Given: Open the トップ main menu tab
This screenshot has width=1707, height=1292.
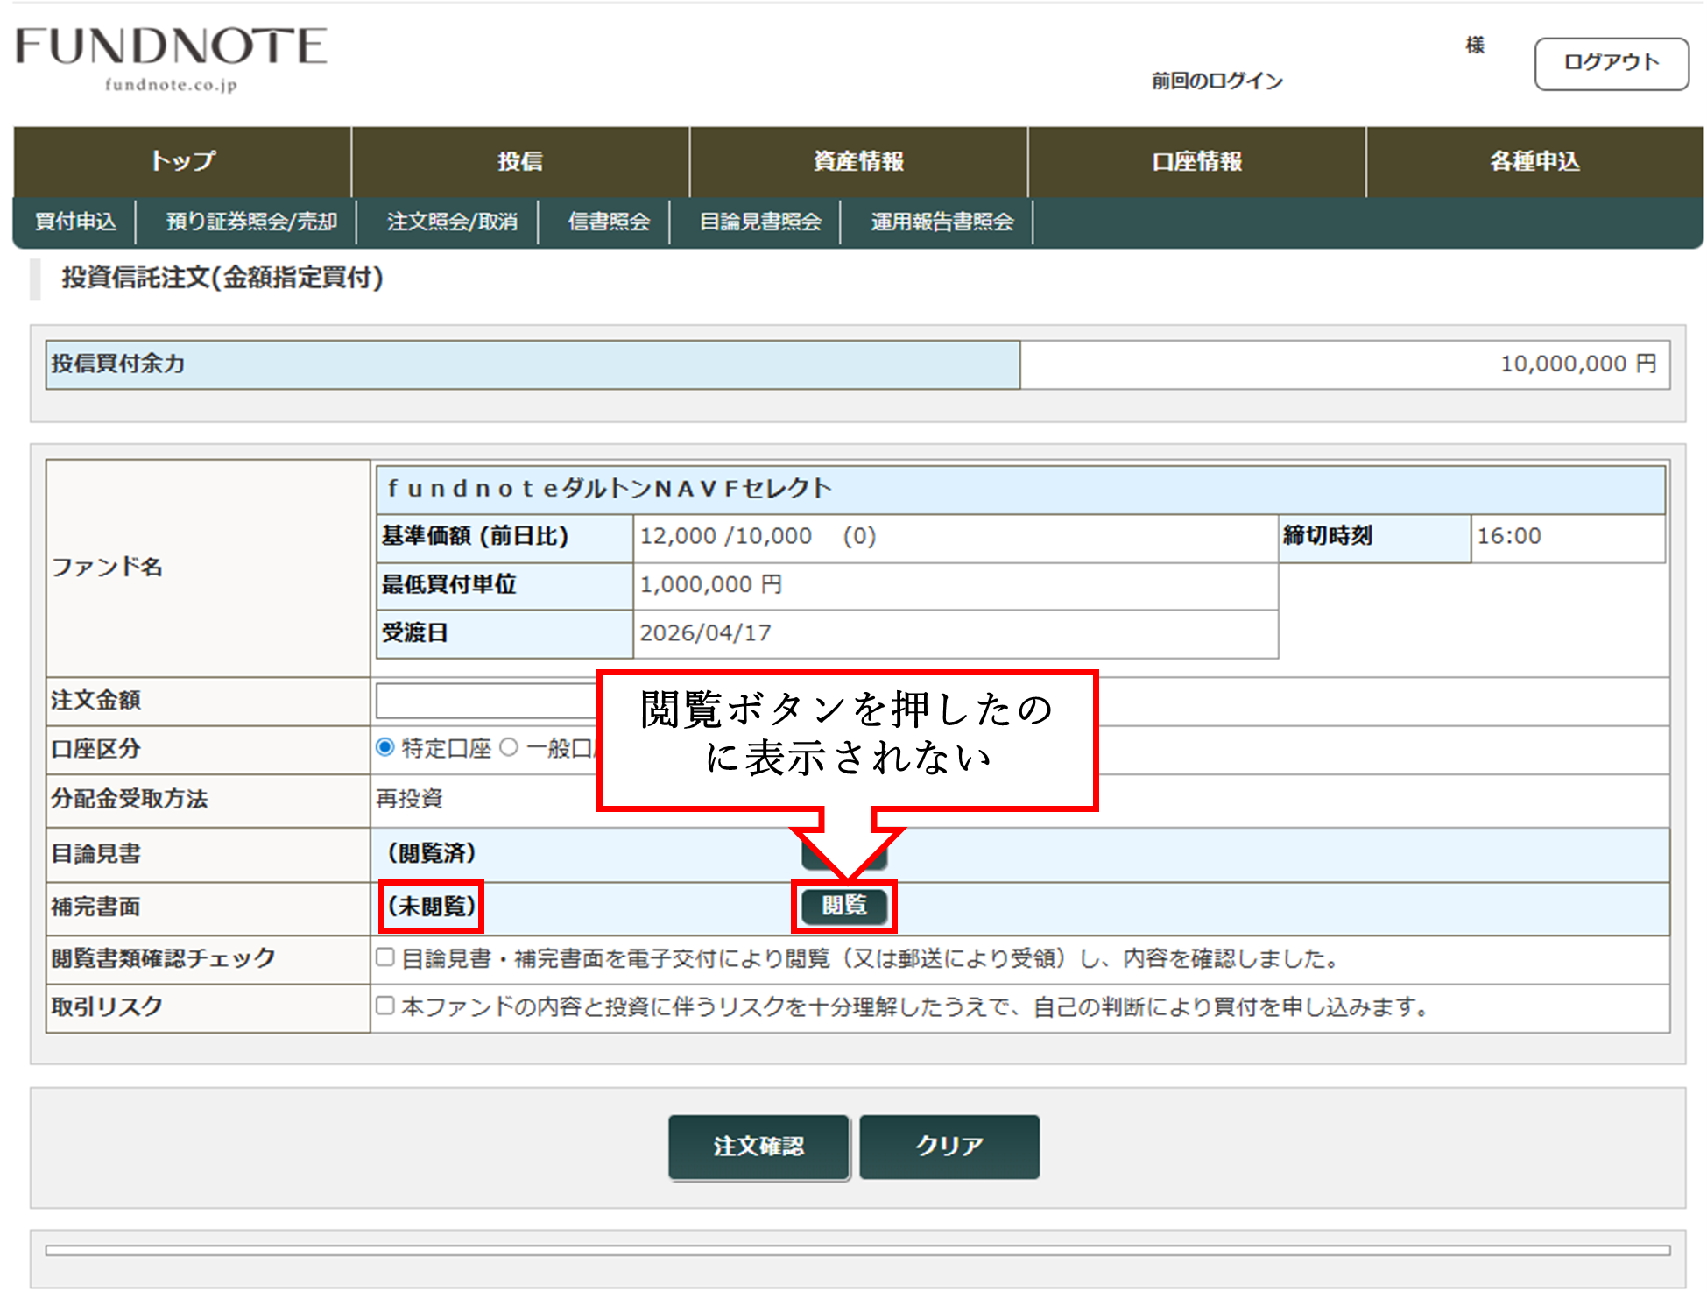Looking at the screenshot, I should [182, 161].
